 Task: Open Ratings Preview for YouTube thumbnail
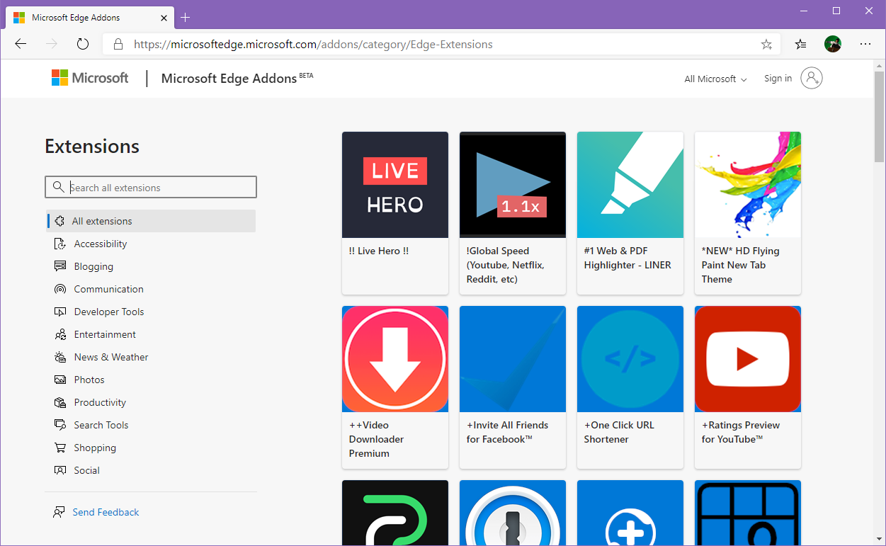748,359
